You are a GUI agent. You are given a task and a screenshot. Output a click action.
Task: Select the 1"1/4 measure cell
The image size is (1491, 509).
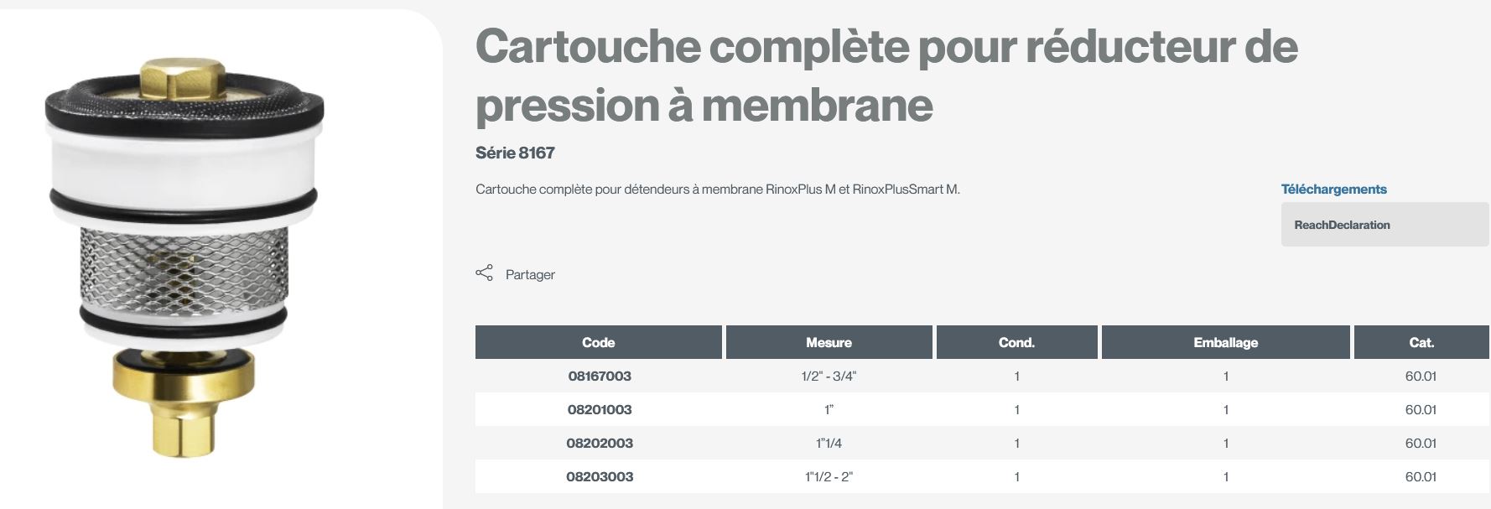point(829,444)
